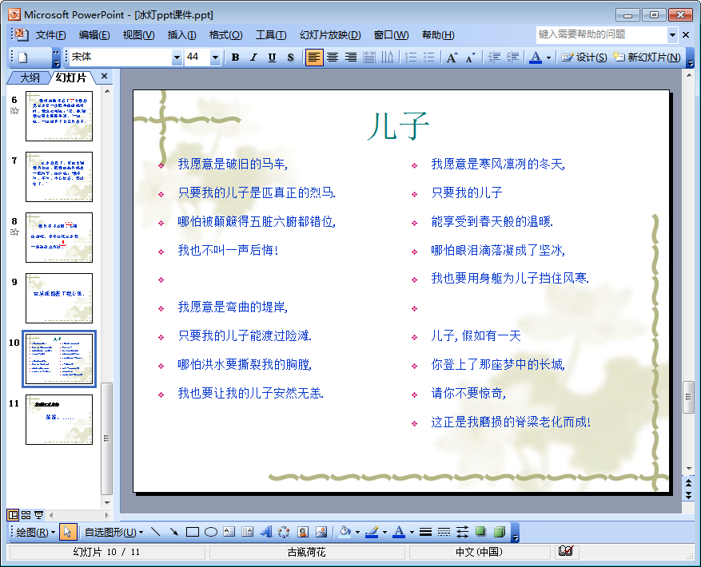Insert diagram or organization chart
The image size is (701, 567).
point(284,532)
